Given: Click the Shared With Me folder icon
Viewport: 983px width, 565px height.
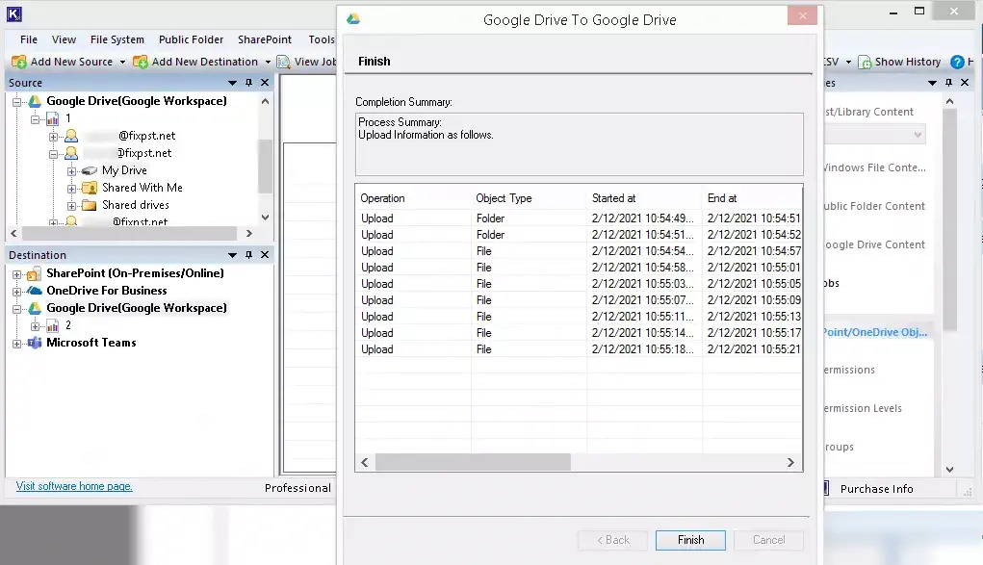Looking at the screenshot, I should pyautogui.click(x=90, y=188).
